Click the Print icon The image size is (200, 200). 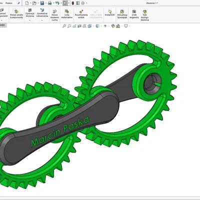point(49,3)
